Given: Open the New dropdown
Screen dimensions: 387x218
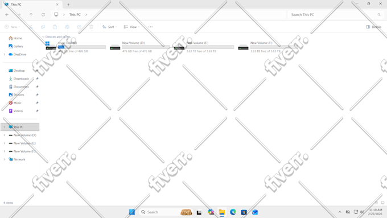Looking at the screenshot, I should coord(13,27).
